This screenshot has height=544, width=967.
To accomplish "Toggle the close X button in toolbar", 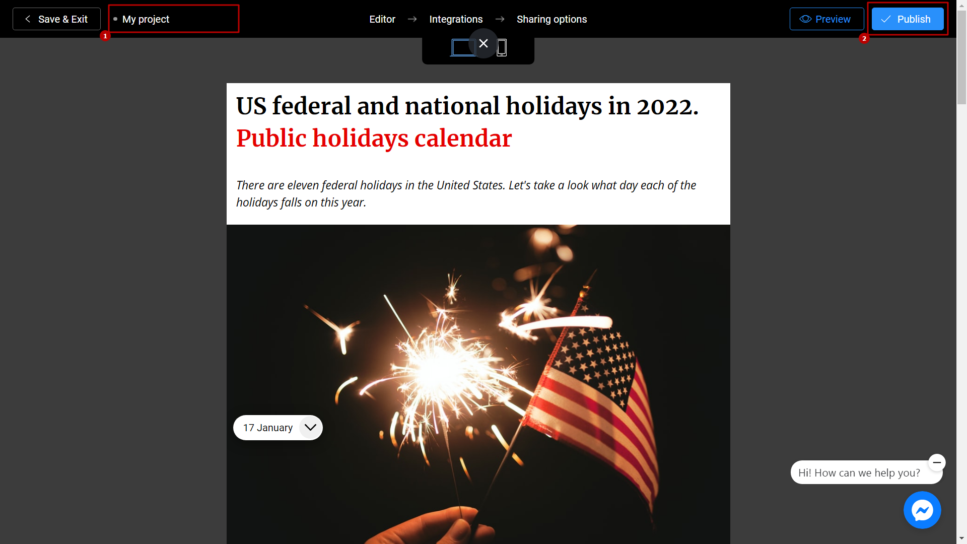I will (483, 43).
